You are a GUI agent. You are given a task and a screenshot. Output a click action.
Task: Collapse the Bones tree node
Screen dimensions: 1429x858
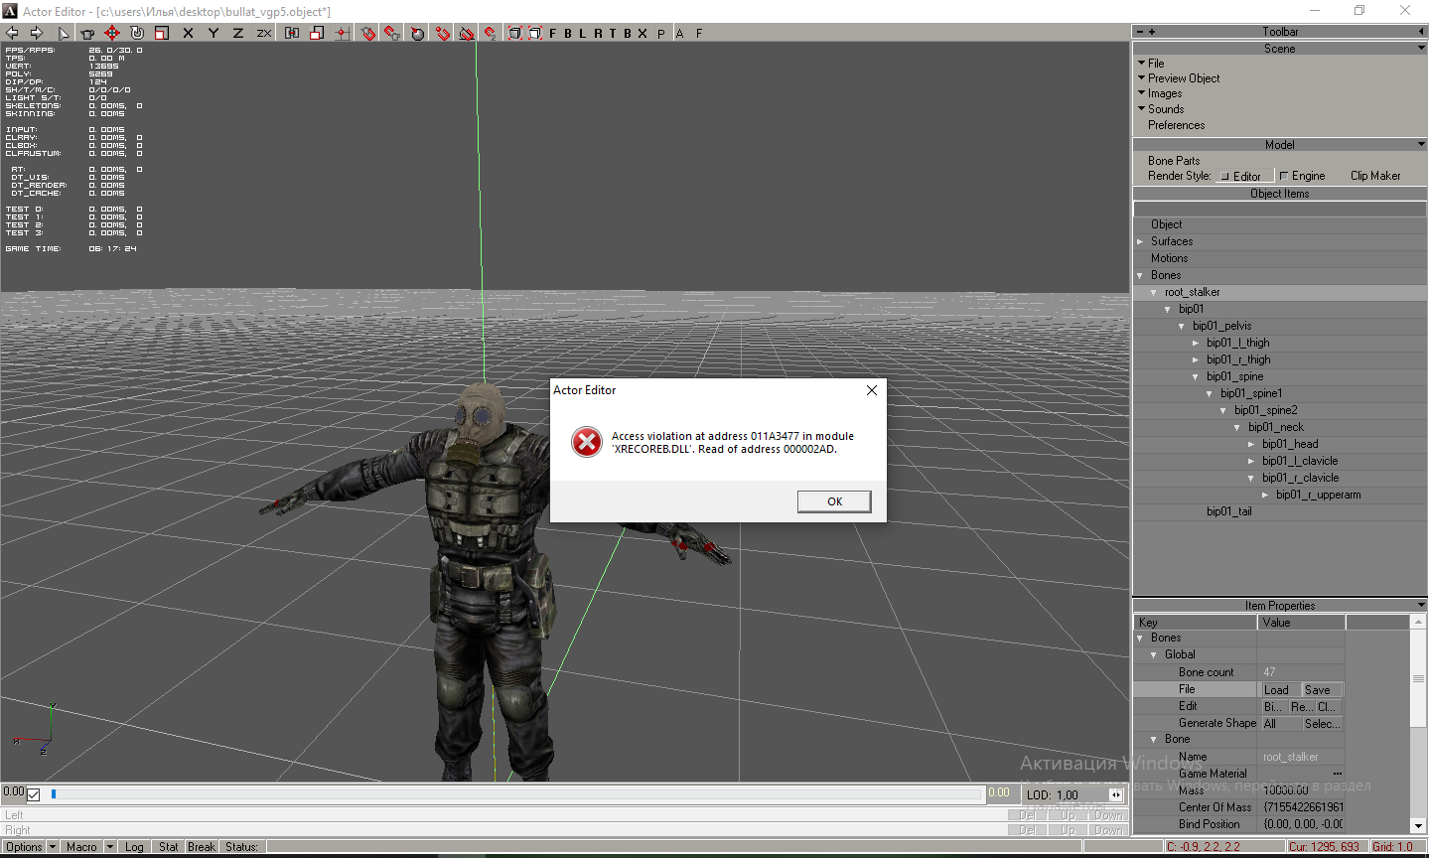pos(1140,275)
